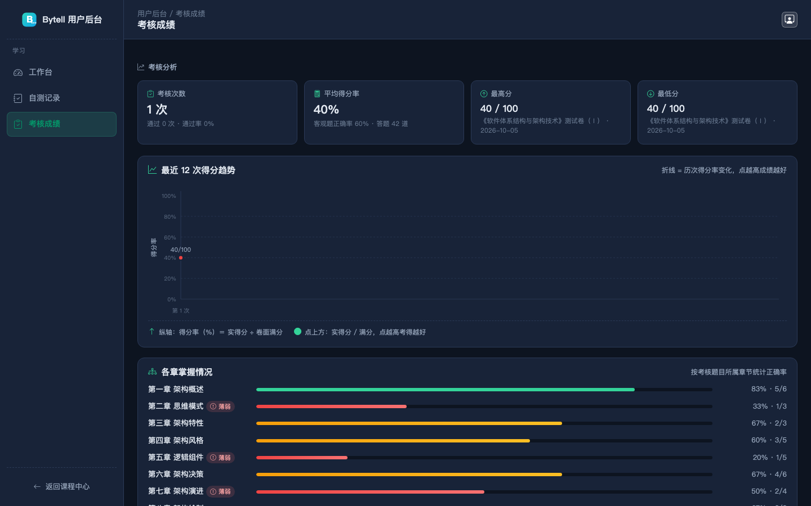Click the 薄弱 badge on 第七章 架构演进
Image resolution: width=811 pixels, height=506 pixels.
(220, 491)
